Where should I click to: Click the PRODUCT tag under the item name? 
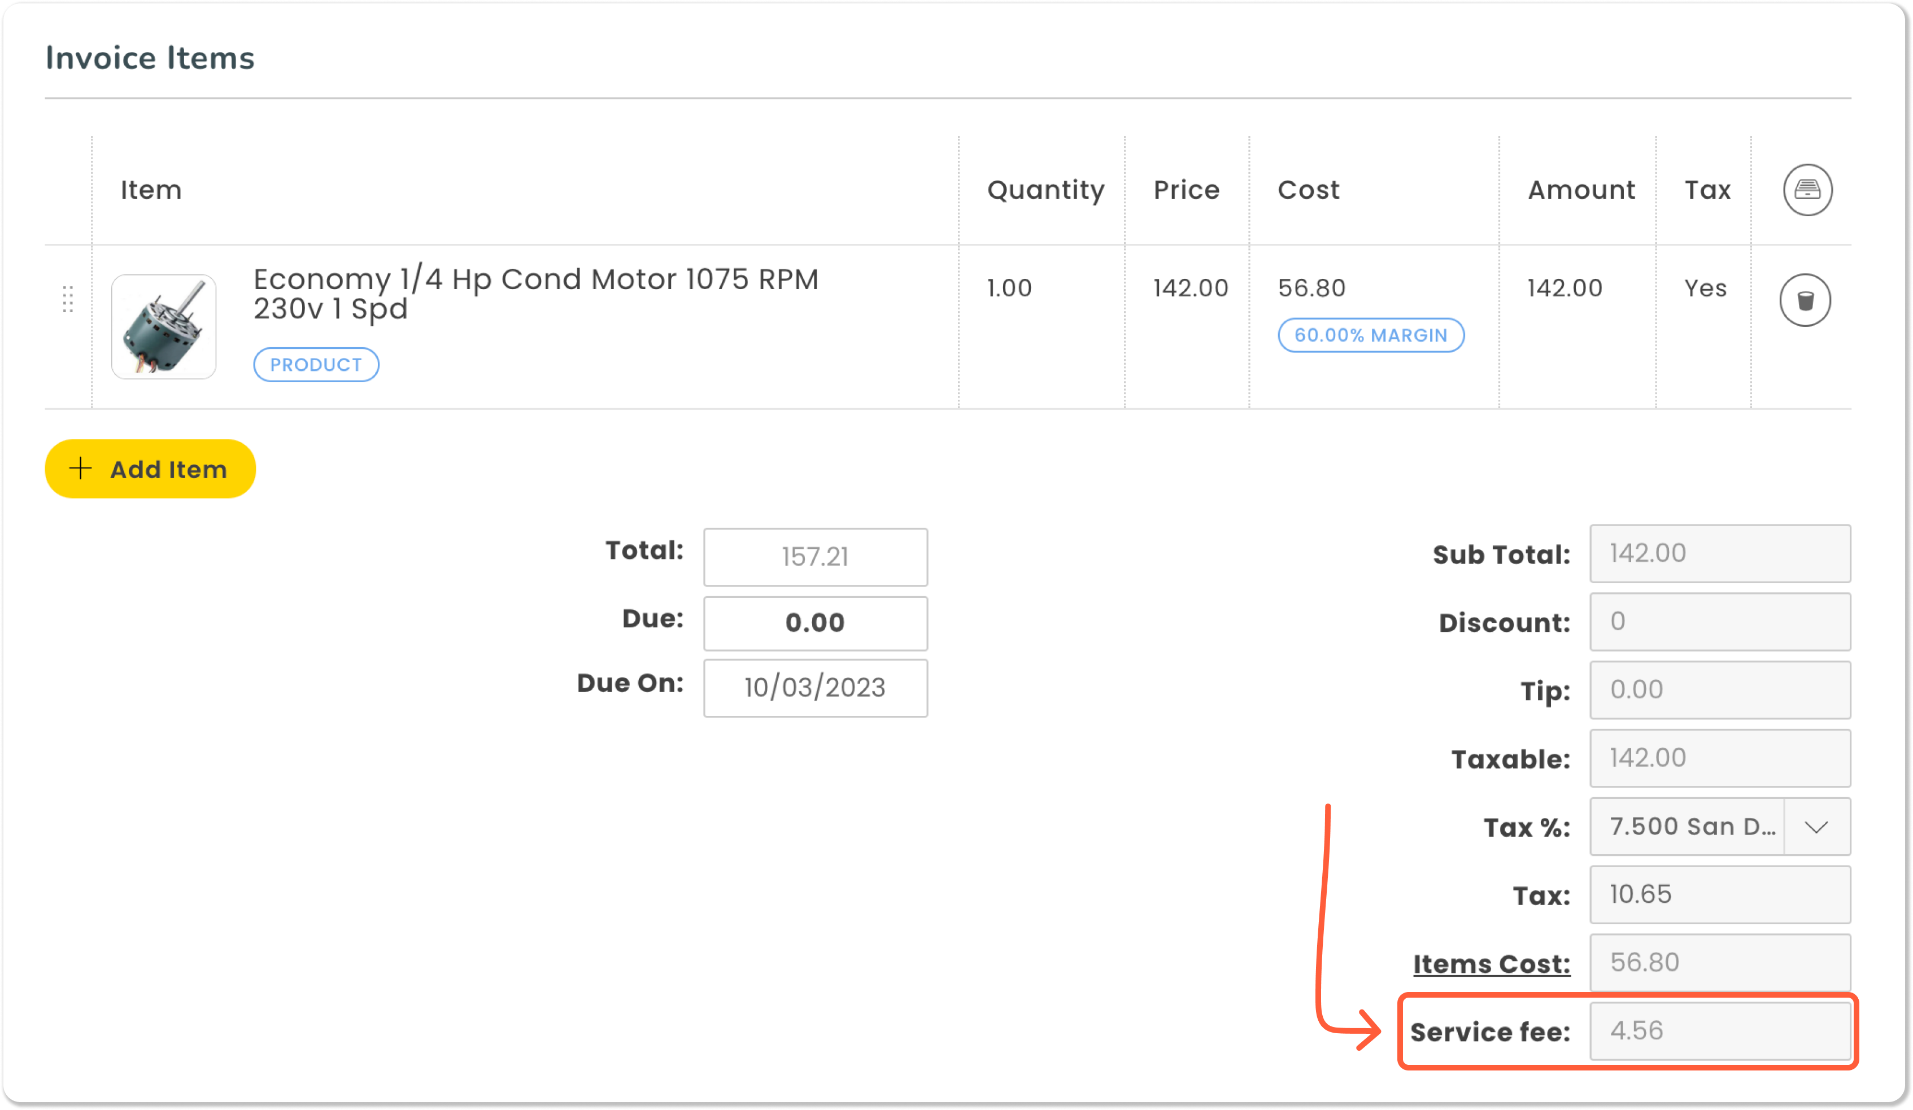click(315, 364)
